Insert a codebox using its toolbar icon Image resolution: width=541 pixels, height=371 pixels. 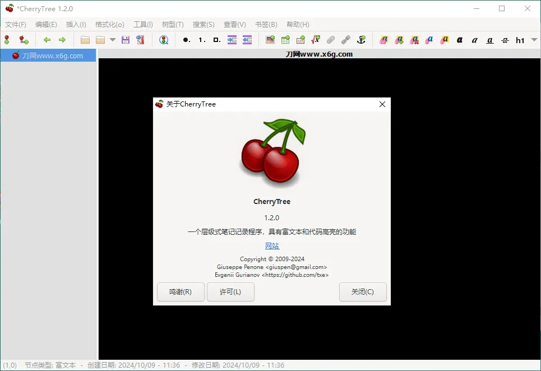pyautogui.click(x=300, y=40)
